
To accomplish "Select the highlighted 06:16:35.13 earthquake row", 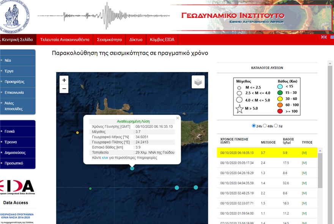I will [x=266, y=153].
